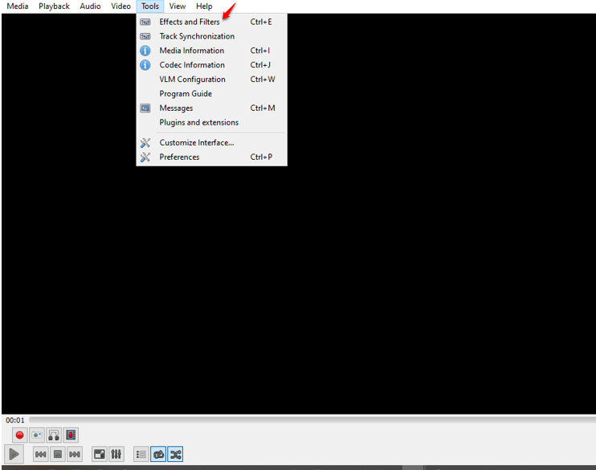Stop playback with the Stop button
The height and width of the screenshot is (470, 596).
(x=58, y=455)
